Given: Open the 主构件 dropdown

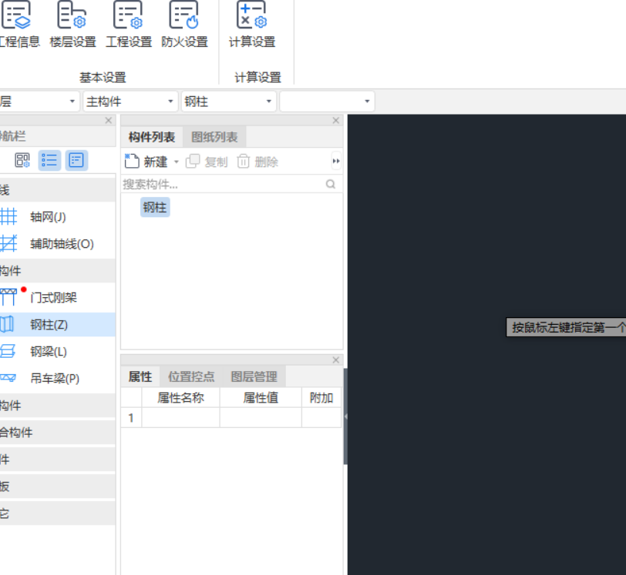Looking at the screenshot, I should (130, 102).
